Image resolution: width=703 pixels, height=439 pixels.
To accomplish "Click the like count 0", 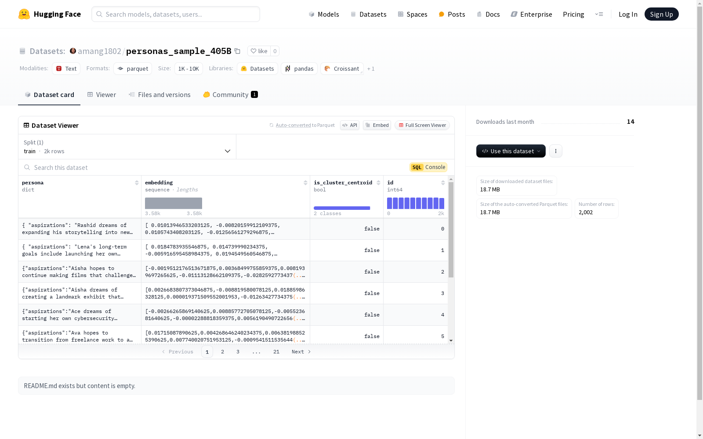I will point(275,51).
